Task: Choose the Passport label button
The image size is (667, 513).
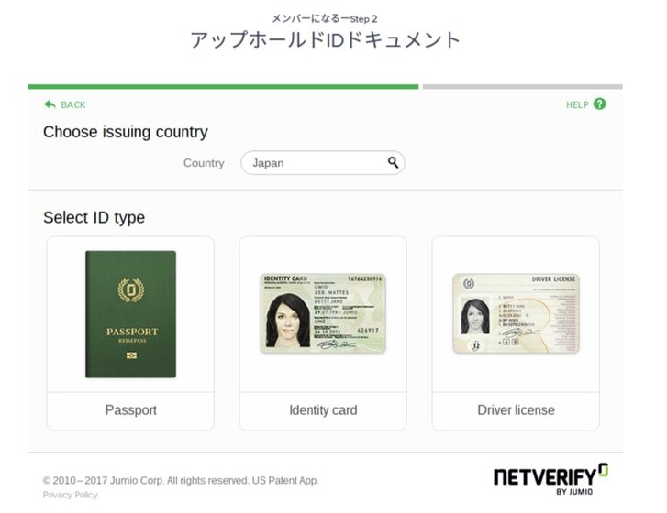Action: tap(130, 410)
